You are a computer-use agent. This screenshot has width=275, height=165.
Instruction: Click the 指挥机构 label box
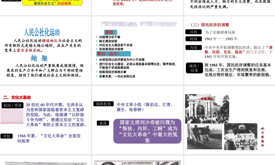click(x=103, y=104)
